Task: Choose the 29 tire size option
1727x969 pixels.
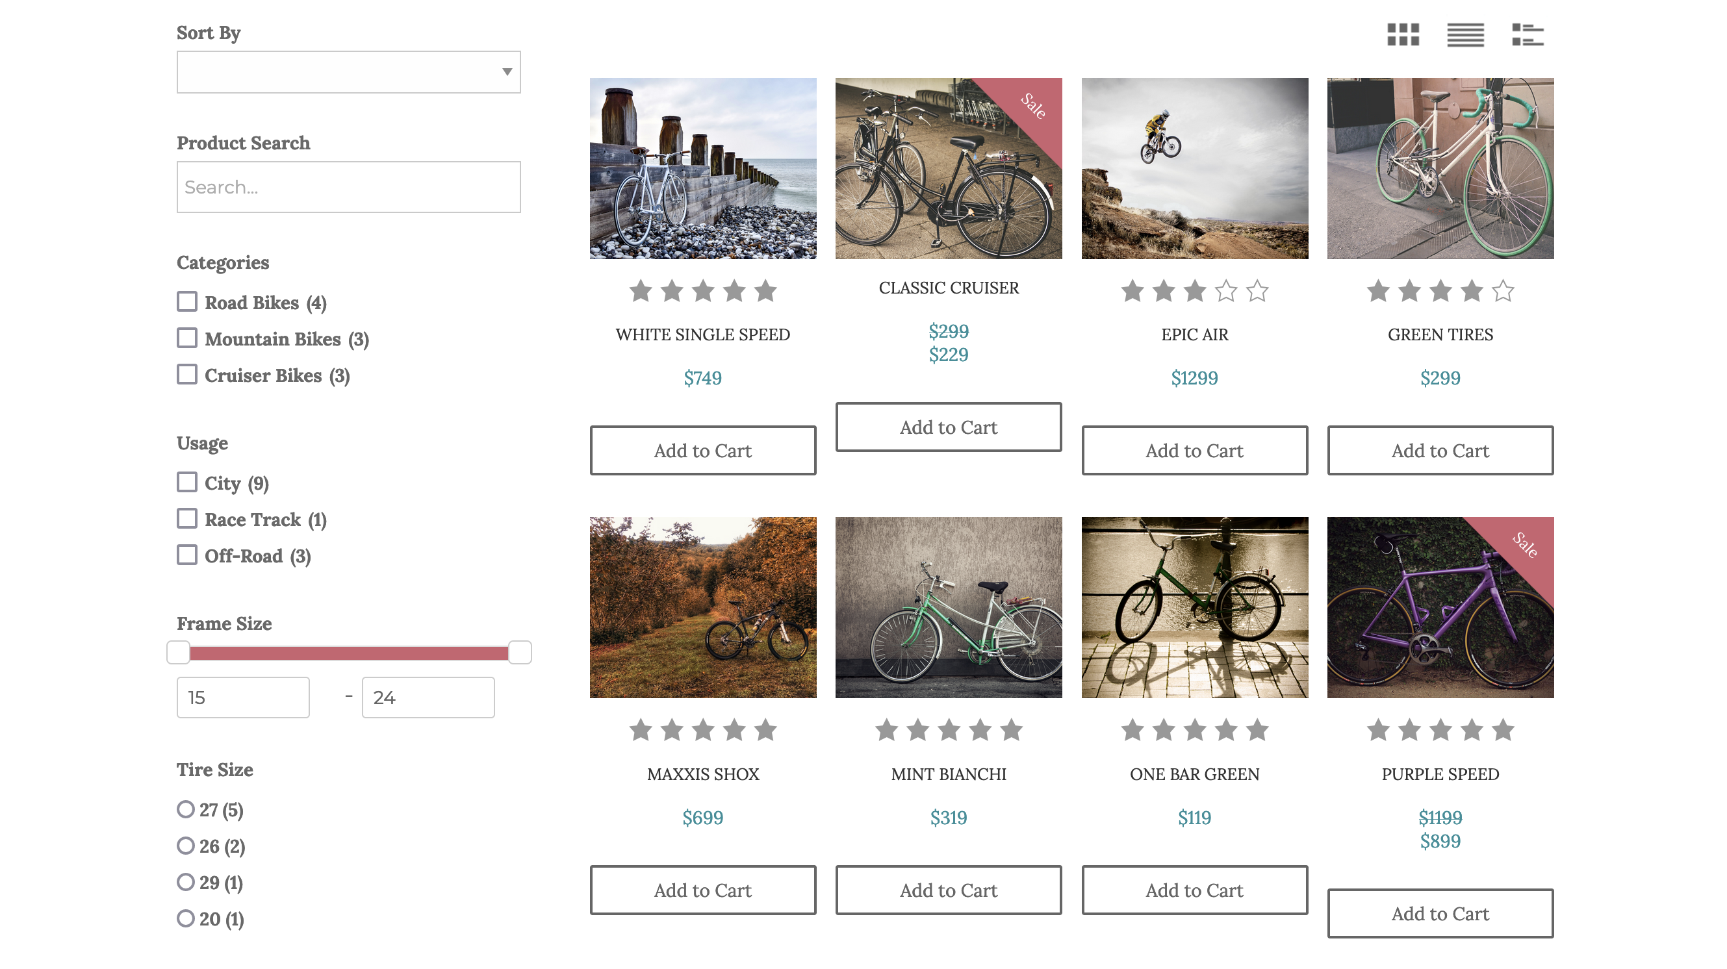Action: (186, 882)
